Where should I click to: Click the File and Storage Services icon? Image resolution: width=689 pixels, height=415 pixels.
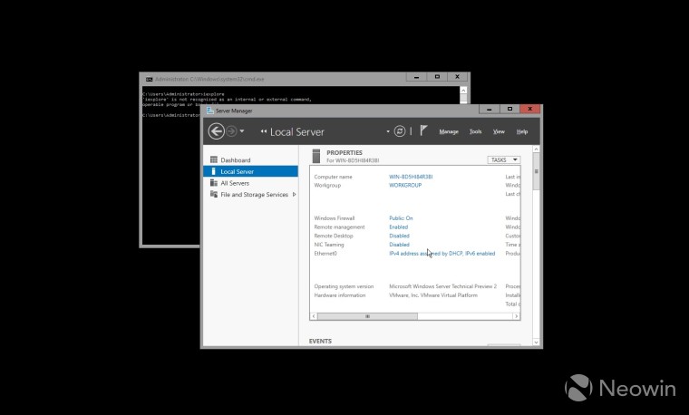coord(214,194)
